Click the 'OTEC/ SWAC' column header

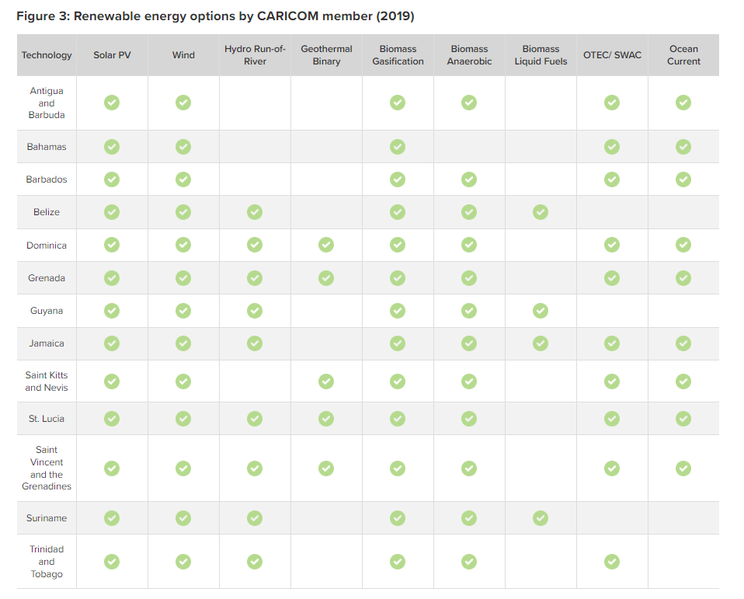pyautogui.click(x=612, y=55)
